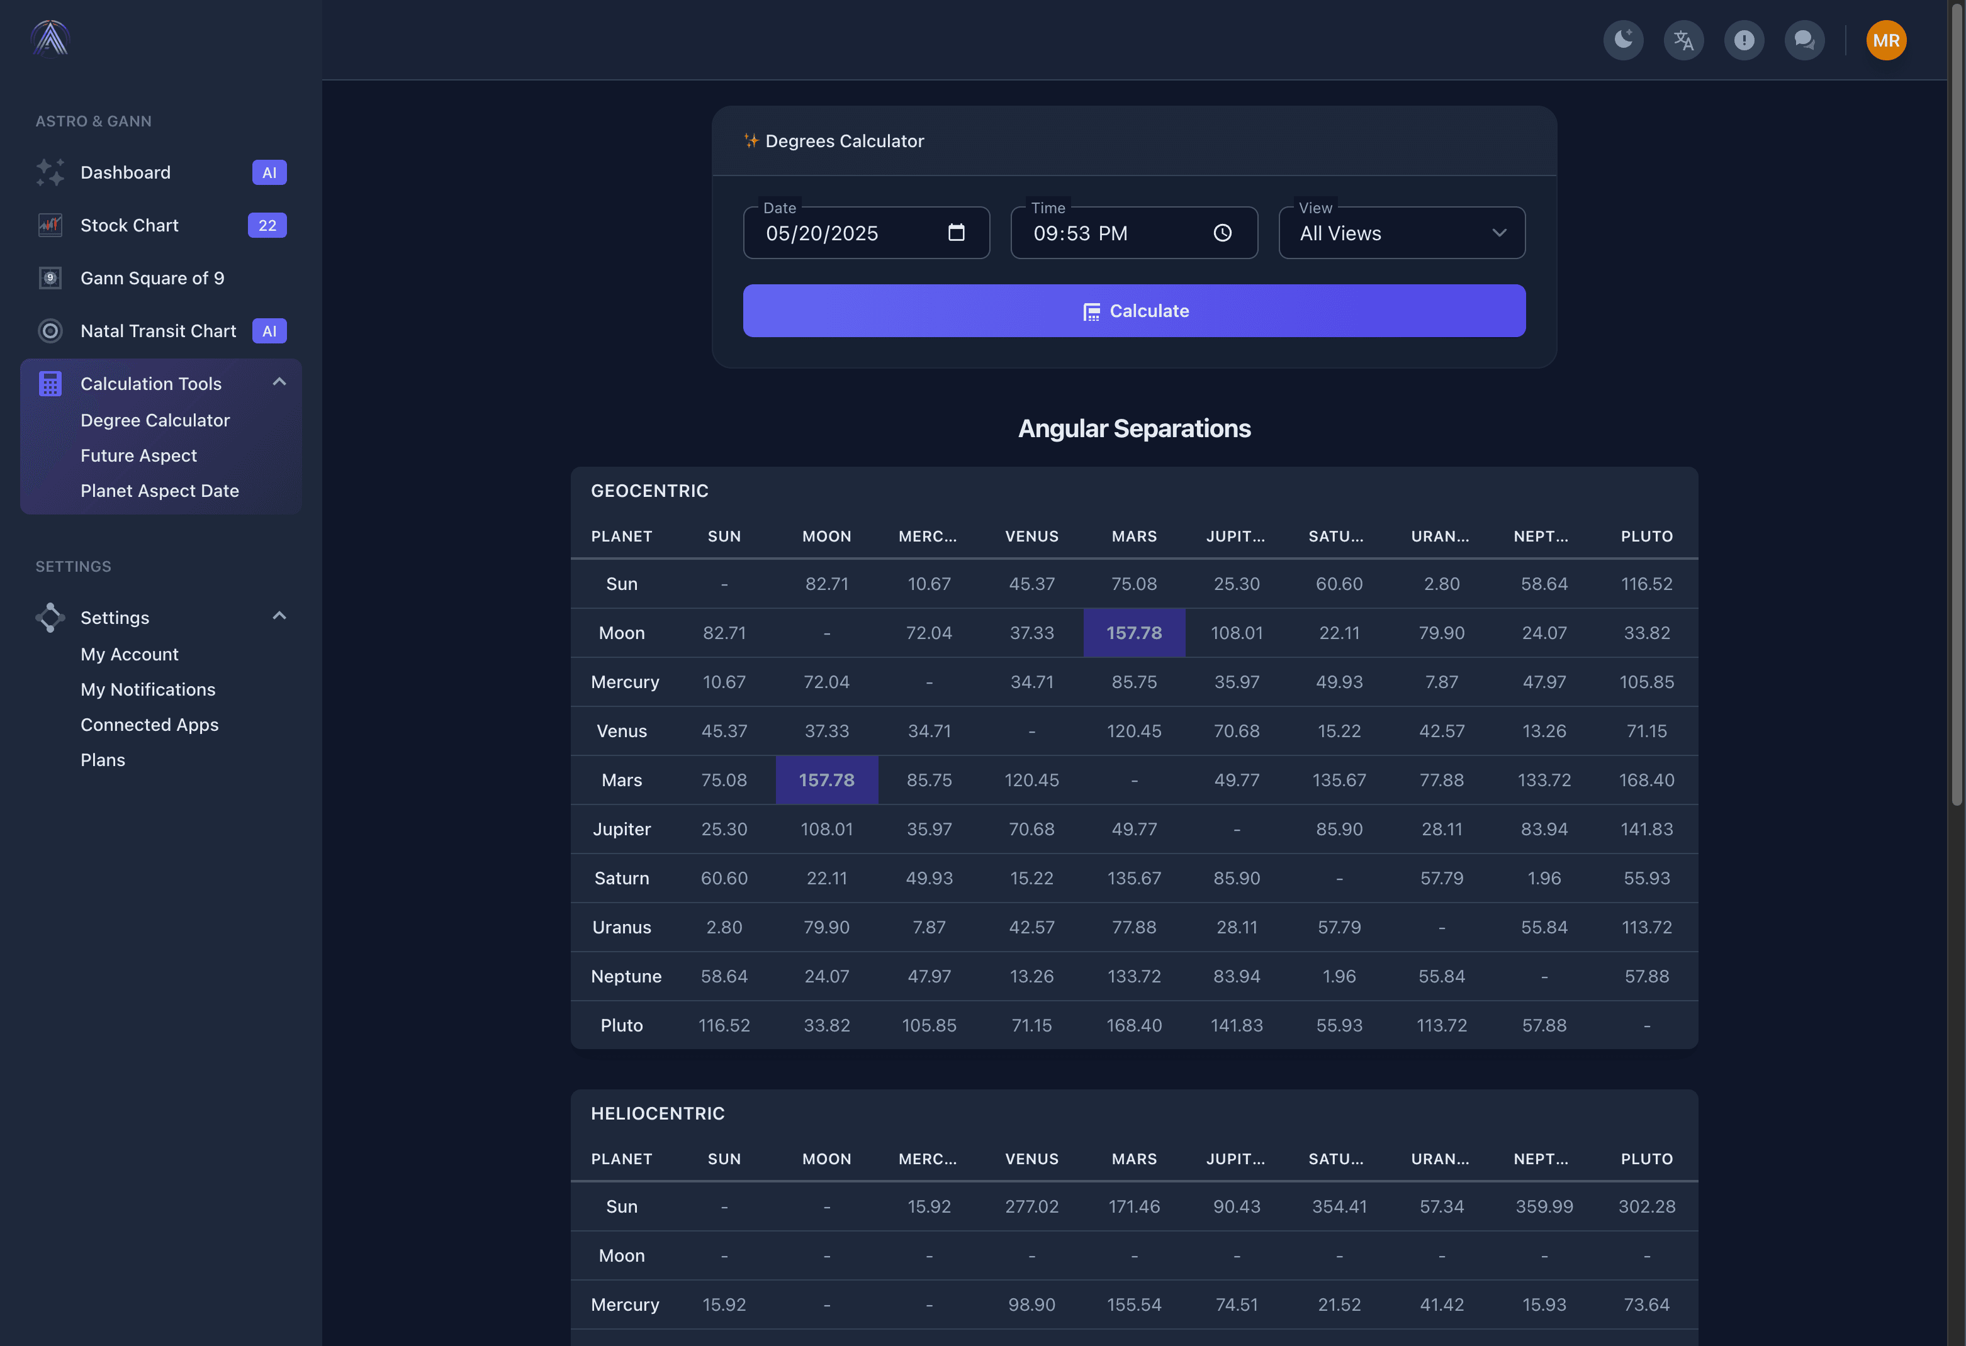This screenshot has height=1346, width=1966.
Task: Toggle dark mode moon icon
Action: click(1622, 40)
